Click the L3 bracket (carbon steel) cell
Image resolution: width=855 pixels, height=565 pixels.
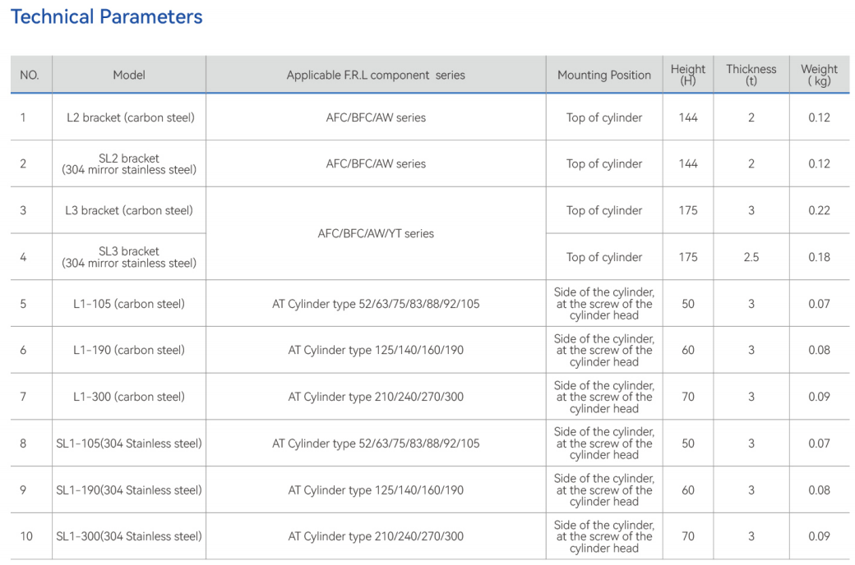(x=129, y=210)
